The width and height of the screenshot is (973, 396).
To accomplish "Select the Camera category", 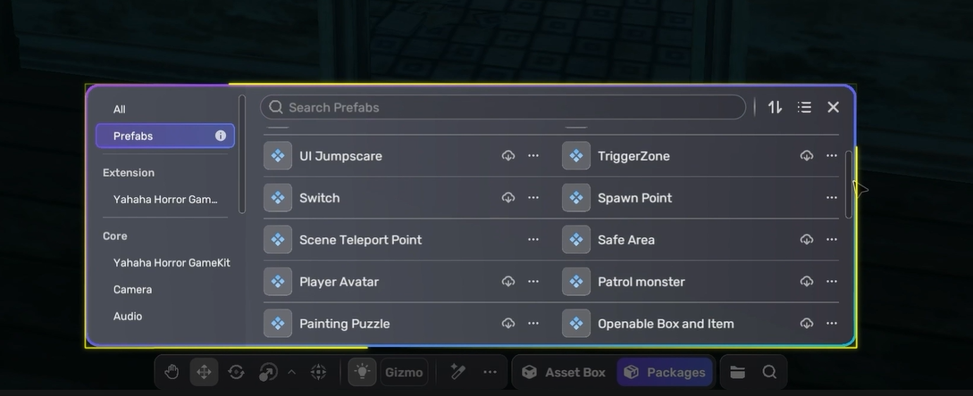I will pos(132,290).
